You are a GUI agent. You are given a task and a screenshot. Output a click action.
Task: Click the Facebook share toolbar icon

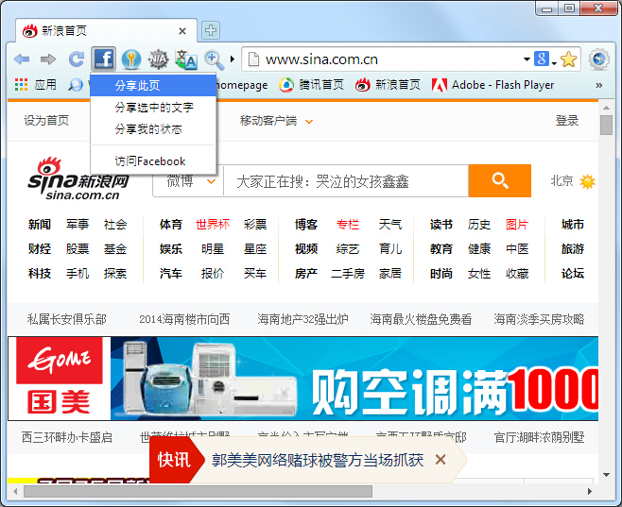[104, 59]
